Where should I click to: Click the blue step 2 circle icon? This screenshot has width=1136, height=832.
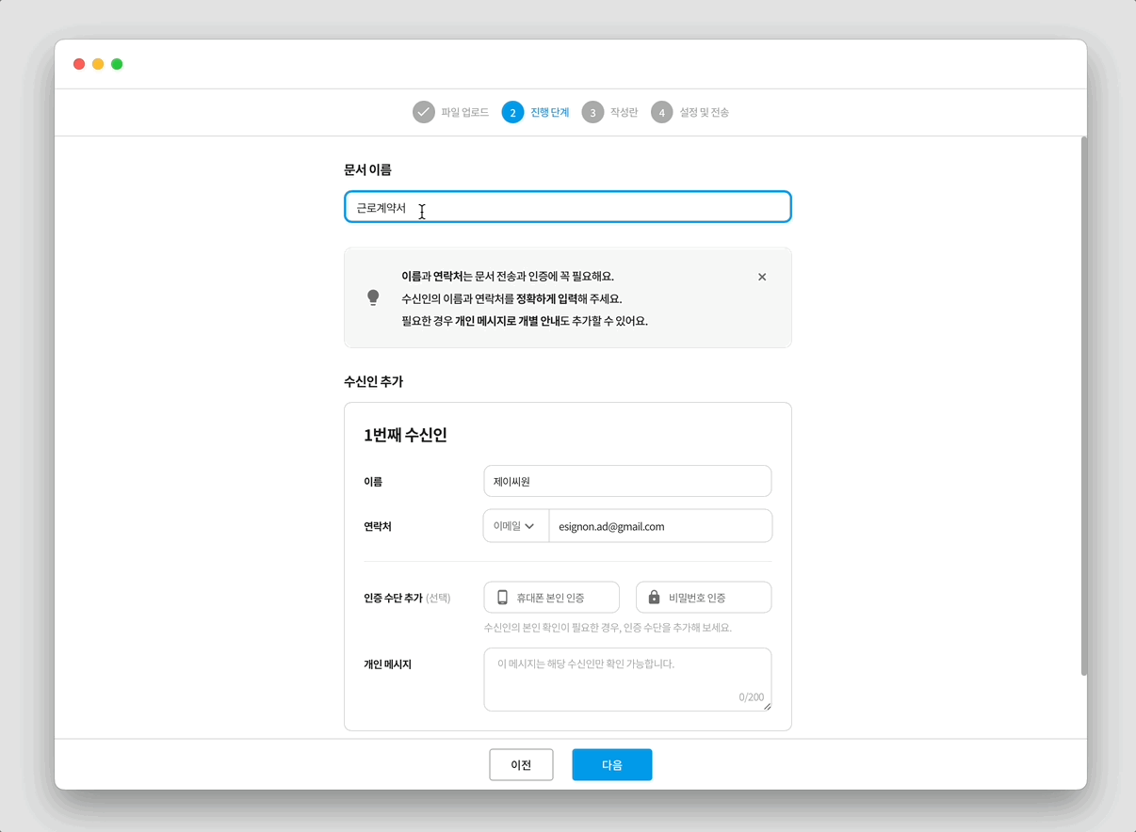[512, 111]
